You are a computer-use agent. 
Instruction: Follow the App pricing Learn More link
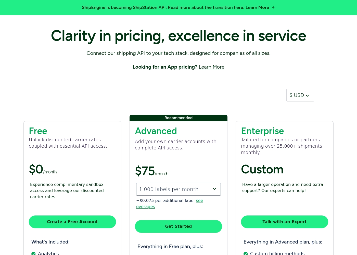coord(211,67)
